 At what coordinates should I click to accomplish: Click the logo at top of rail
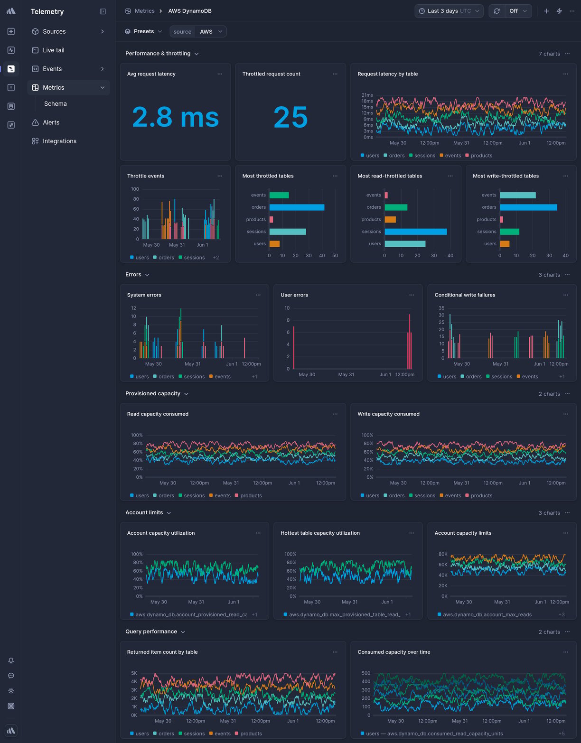[11, 11]
